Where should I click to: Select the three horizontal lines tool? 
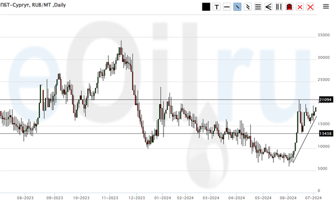pyautogui.click(x=258, y=7)
